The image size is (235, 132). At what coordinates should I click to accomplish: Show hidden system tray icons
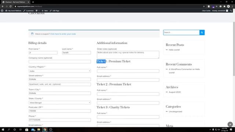point(210,129)
